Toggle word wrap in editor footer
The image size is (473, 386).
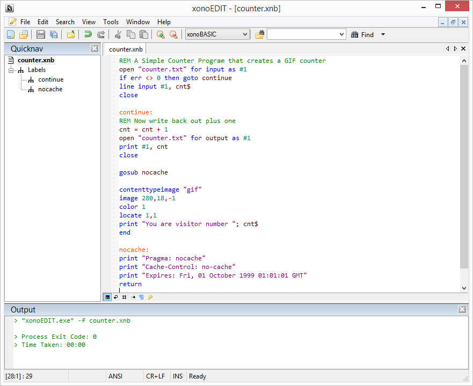click(x=116, y=297)
